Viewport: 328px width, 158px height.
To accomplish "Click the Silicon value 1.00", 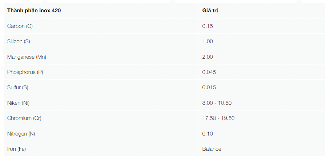I will tap(207, 41).
